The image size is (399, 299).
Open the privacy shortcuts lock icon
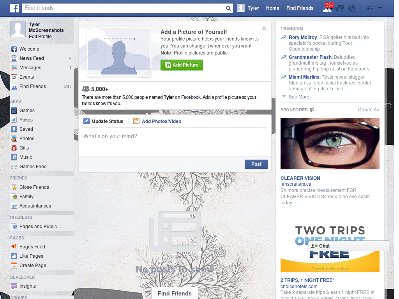tap(369, 9)
